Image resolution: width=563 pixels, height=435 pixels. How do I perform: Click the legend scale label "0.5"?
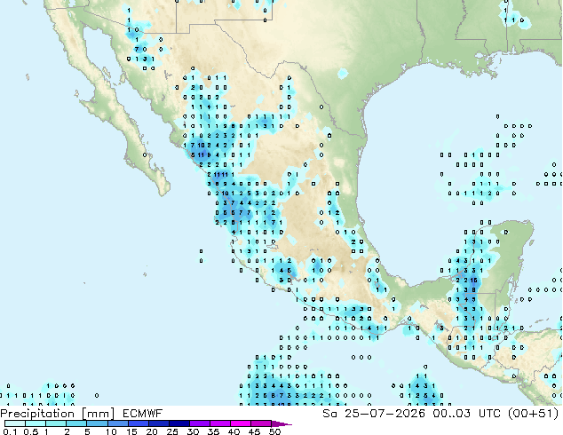tap(30, 431)
